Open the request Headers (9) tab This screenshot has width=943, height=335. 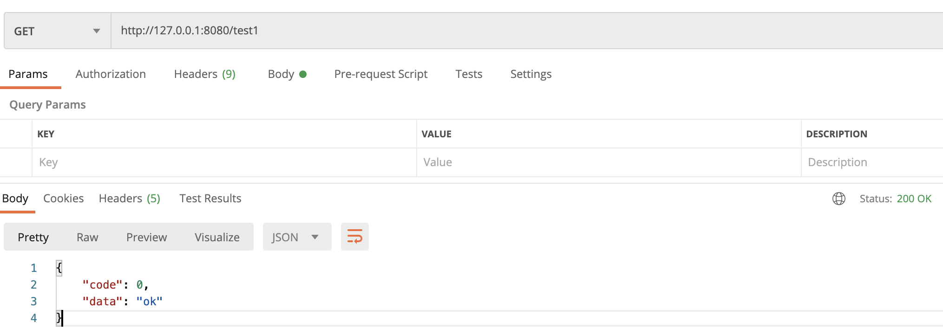[205, 74]
